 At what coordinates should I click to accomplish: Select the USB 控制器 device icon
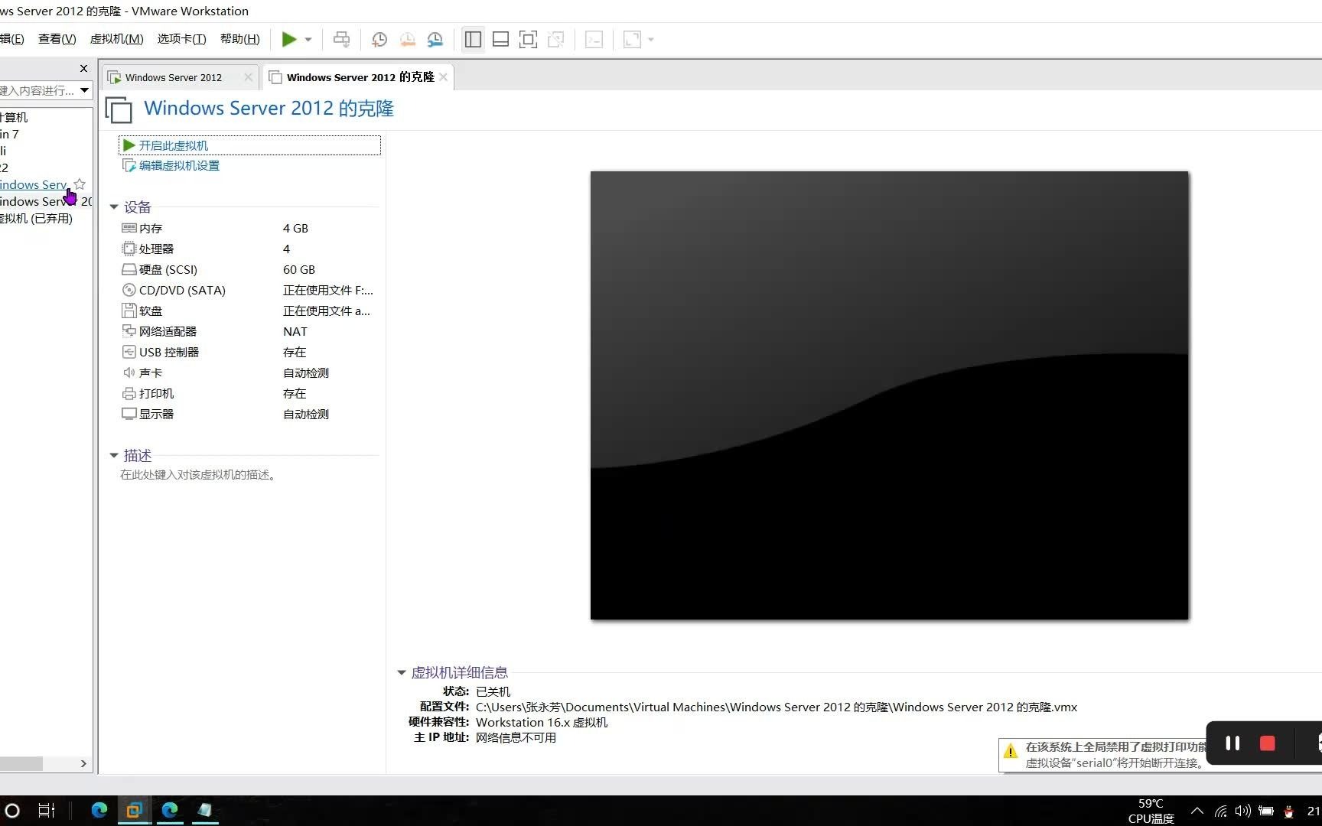(x=129, y=352)
